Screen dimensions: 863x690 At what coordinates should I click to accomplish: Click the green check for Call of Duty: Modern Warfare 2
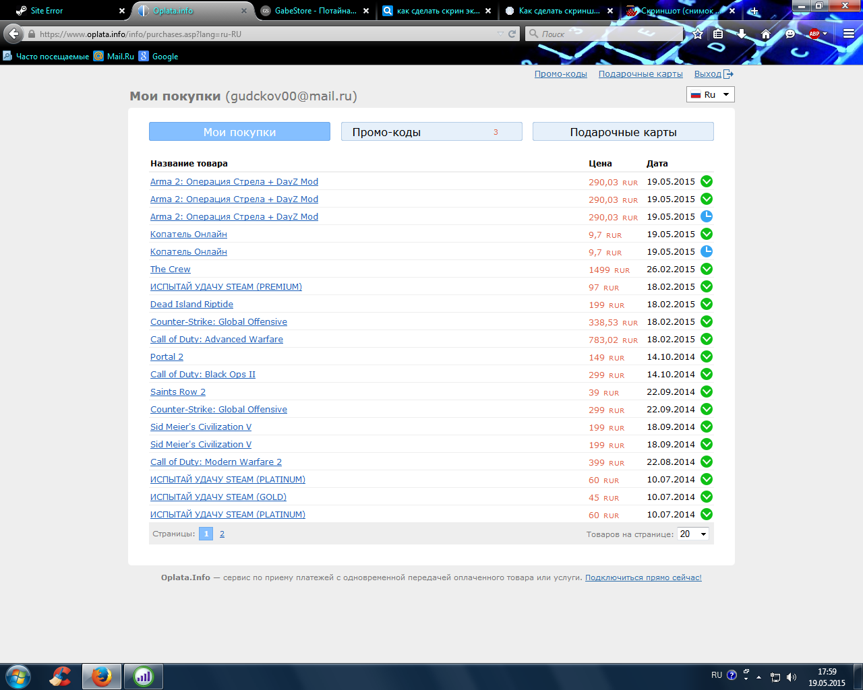[707, 462]
